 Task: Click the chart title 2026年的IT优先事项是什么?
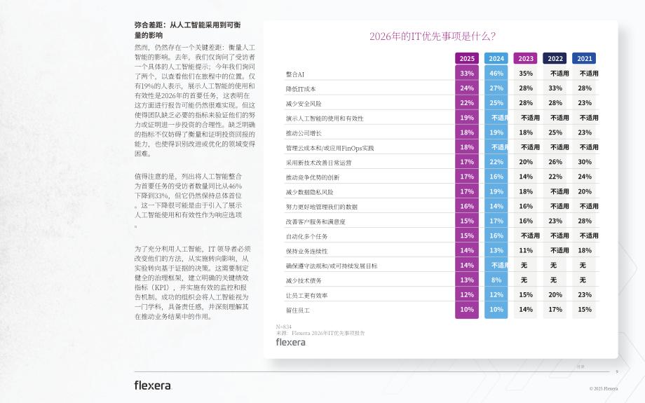pyautogui.click(x=433, y=36)
